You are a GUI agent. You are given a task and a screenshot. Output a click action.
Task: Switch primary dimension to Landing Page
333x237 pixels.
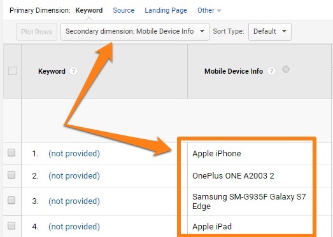tap(166, 10)
